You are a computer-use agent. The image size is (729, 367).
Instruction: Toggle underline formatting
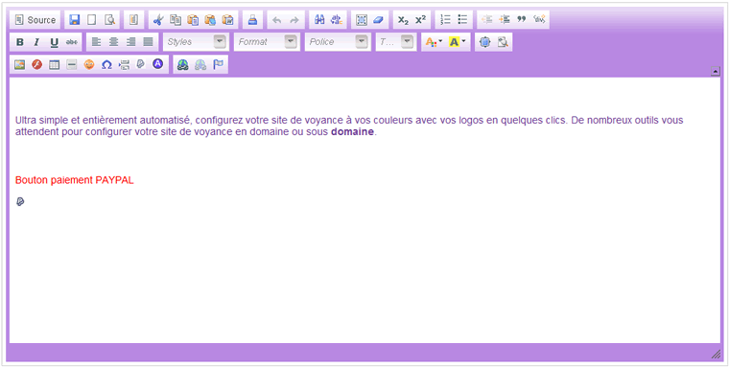tap(55, 42)
